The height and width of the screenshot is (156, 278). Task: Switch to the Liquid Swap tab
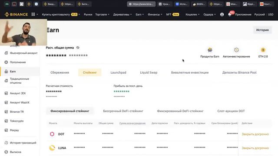[149, 72]
